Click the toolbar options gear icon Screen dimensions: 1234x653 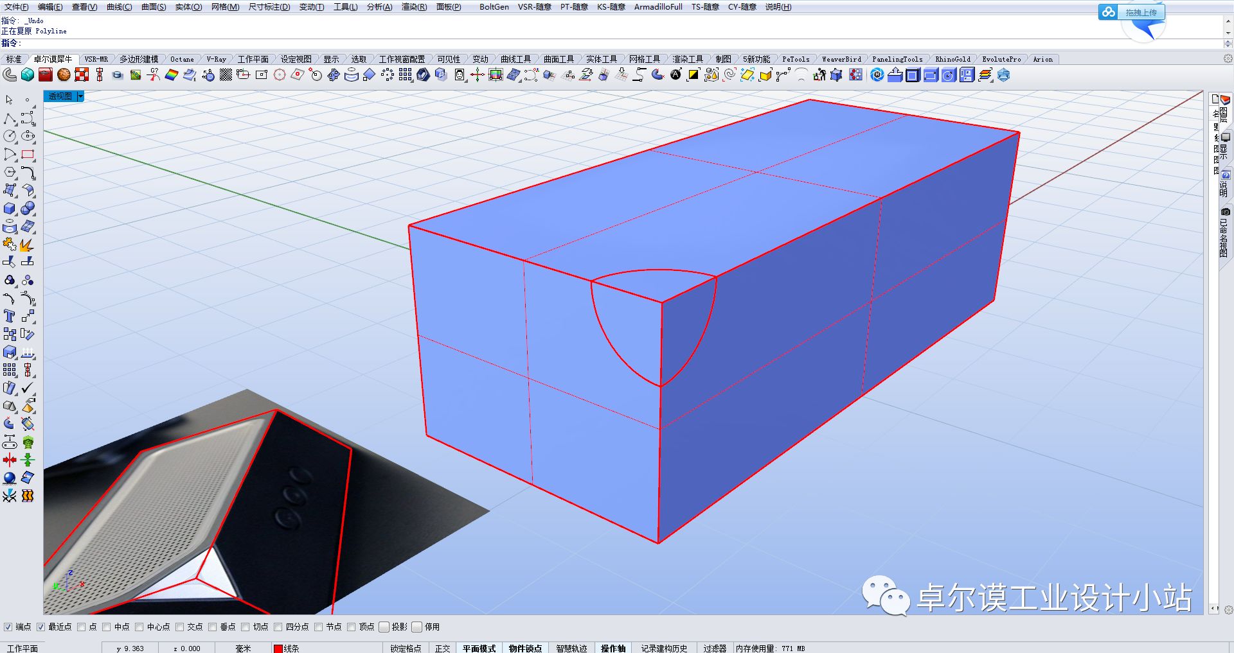pos(1228,58)
